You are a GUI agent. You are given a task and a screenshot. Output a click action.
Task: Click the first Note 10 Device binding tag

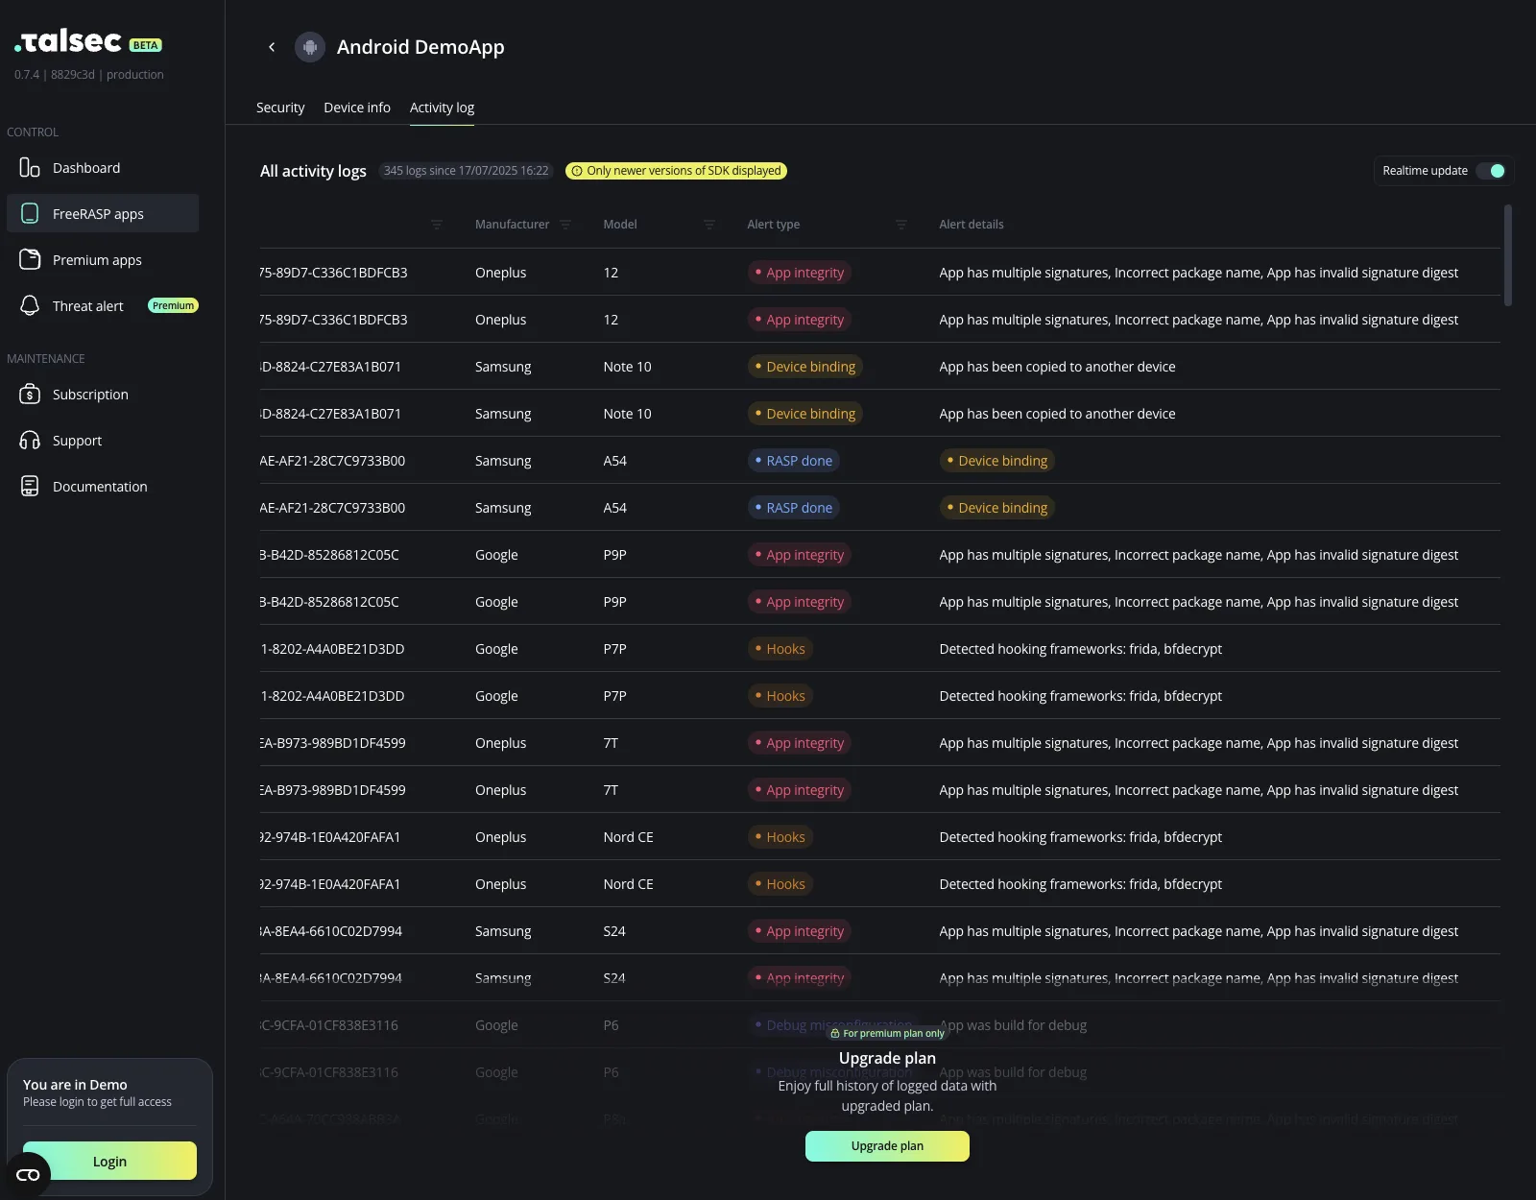pyautogui.click(x=805, y=367)
